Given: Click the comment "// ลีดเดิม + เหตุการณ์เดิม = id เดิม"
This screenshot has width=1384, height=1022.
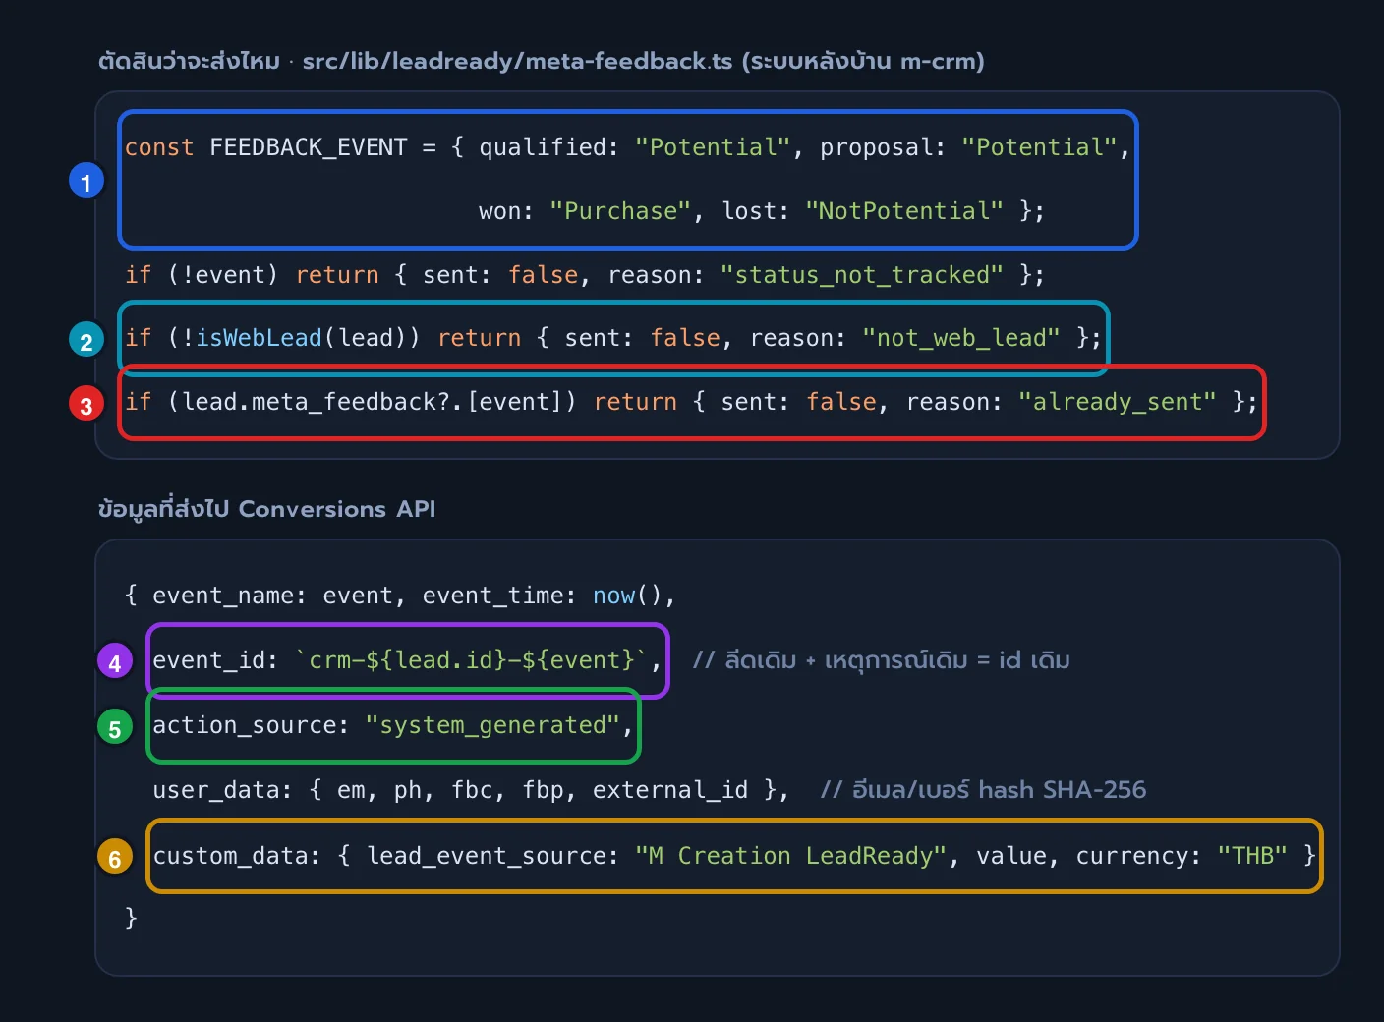Looking at the screenshot, I should point(881,660).
